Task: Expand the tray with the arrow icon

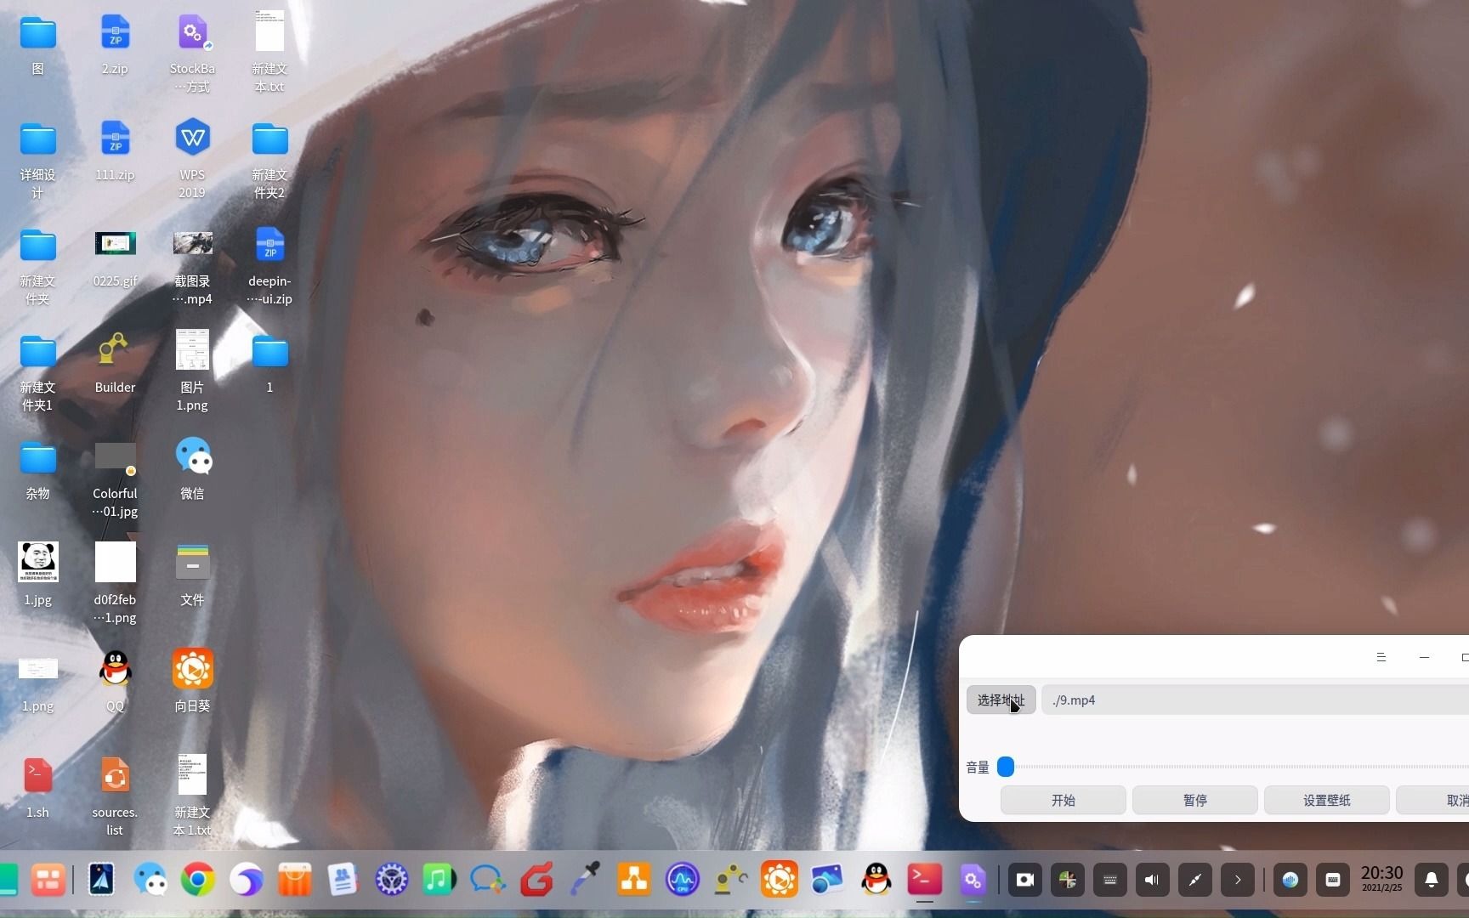Action: [x=1238, y=880]
